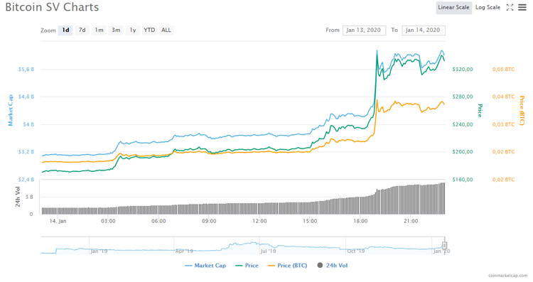Switch chart to Log Scale
Image resolution: width=533 pixels, height=282 pixels.
(488, 8)
